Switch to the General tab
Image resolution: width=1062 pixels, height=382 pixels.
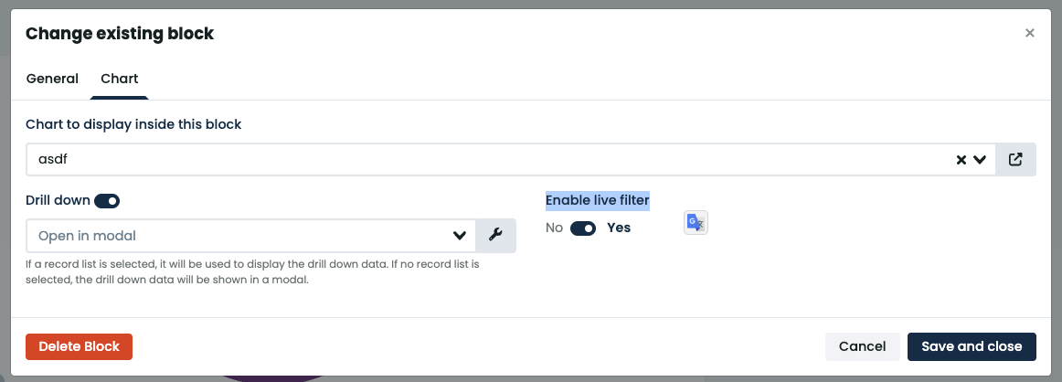pos(52,79)
